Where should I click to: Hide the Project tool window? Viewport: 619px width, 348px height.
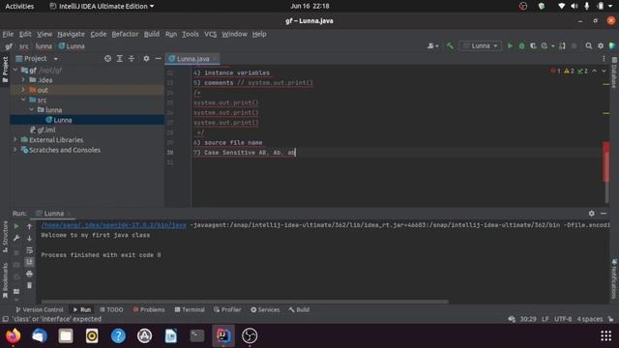coord(158,58)
